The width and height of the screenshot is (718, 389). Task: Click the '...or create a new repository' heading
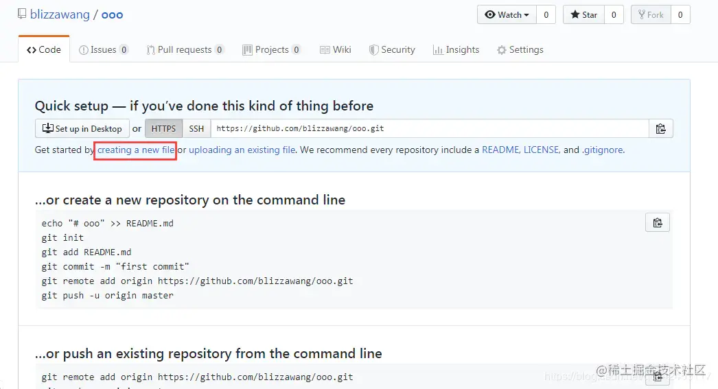click(x=190, y=200)
